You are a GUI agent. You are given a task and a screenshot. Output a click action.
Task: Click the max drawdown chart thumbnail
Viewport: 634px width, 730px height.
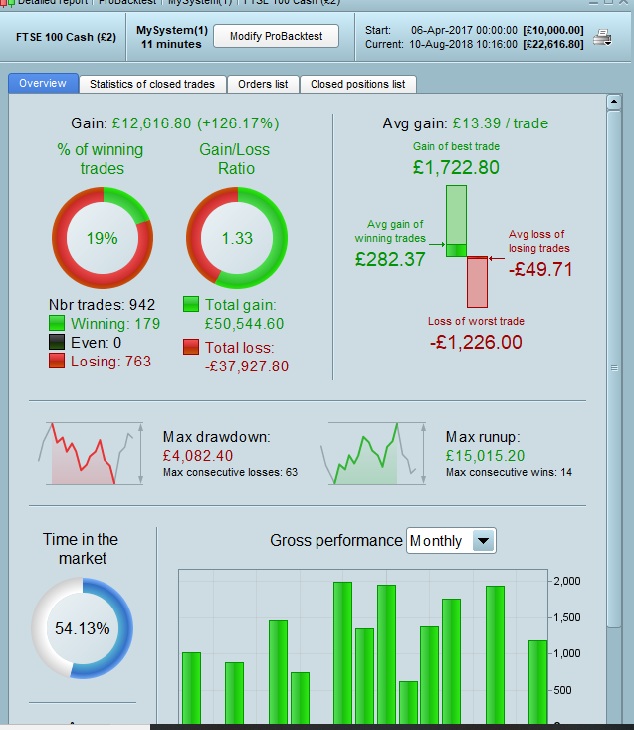[x=92, y=453]
